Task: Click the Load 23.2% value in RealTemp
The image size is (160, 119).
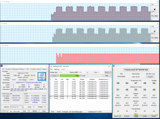Action: coord(136,77)
